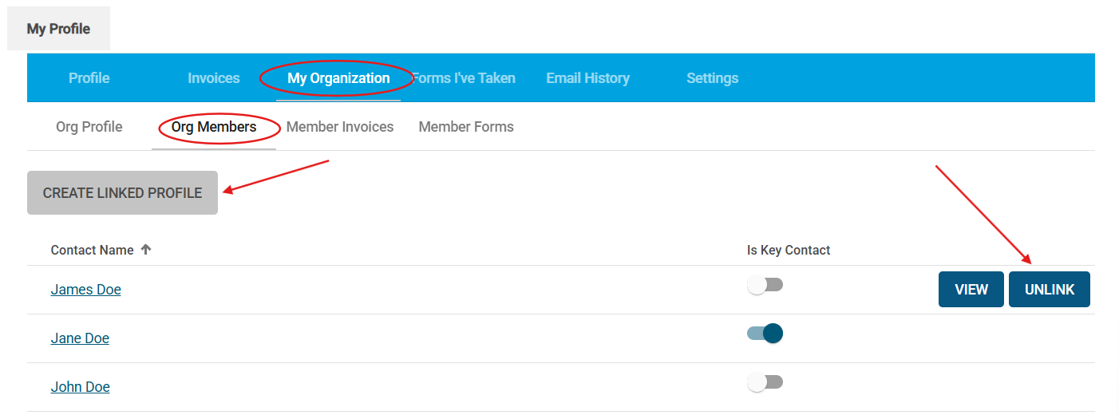The width and height of the screenshot is (1119, 415).
Task: Open the James Doe contact link
Action: [86, 290]
